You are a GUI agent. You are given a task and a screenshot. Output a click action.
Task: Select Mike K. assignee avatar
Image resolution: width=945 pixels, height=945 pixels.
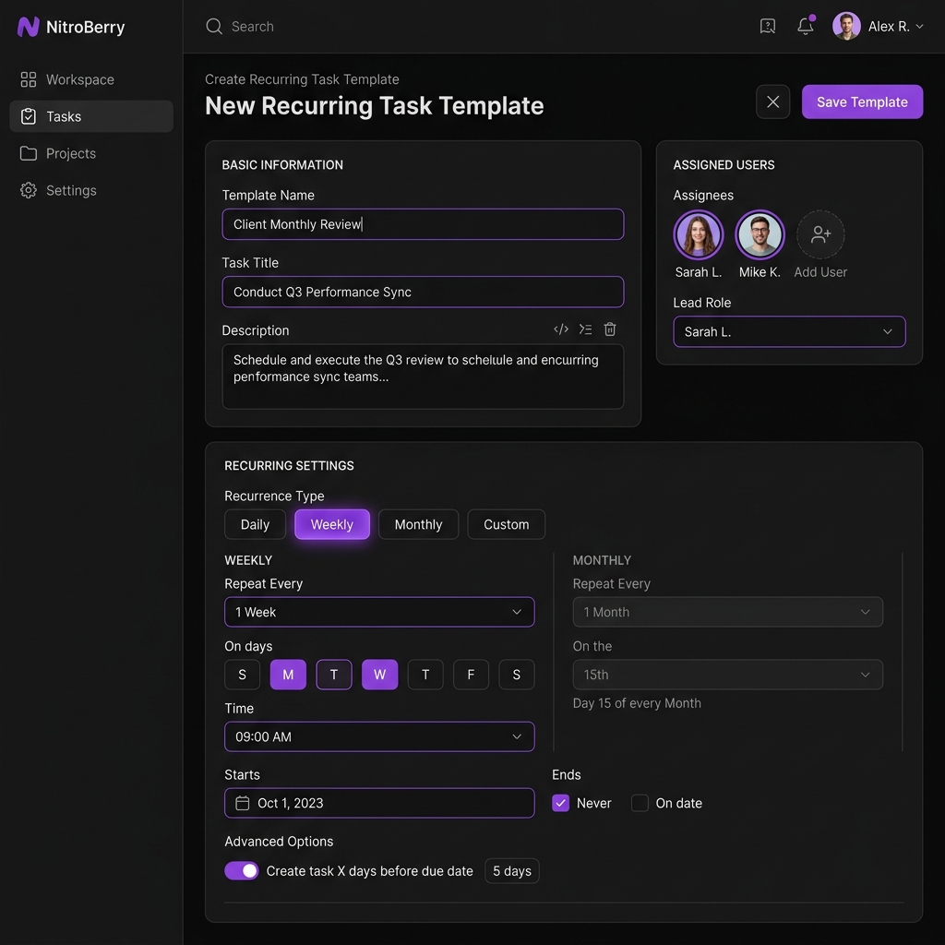pyautogui.click(x=760, y=234)
